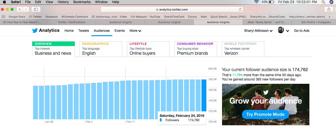This screenshot has height=132, width=336.
Task: Open the Apple menu
Action: coord(5,2)
